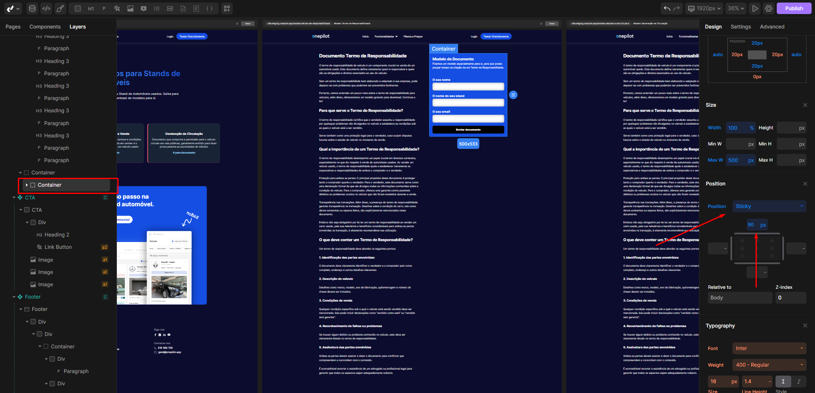Click the O seu email form field
Viewport: 815px width, 393px height.
tap(468, 119)
